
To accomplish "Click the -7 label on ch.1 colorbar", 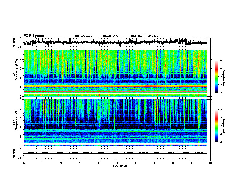I will point(221,93).
